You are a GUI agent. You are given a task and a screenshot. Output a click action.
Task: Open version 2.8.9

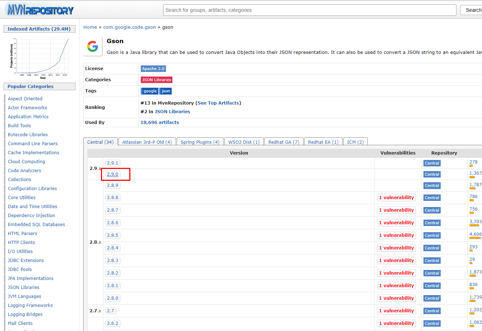112,185
